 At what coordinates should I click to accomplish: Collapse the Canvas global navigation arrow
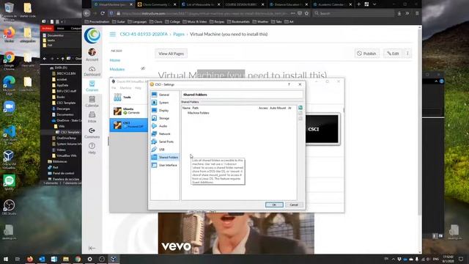(x=92, y=248)
